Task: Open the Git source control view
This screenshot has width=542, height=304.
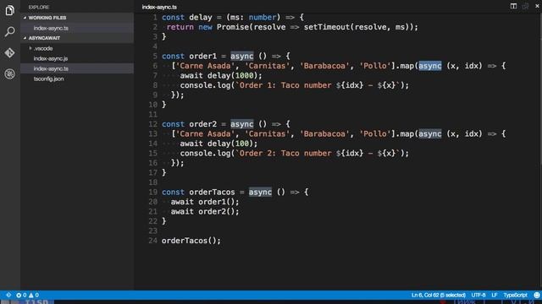Action: pyautogui.click(x=9, y=52)
